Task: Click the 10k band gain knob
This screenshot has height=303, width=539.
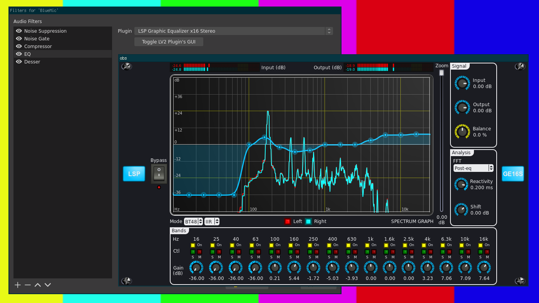Action: pos(465,268)
